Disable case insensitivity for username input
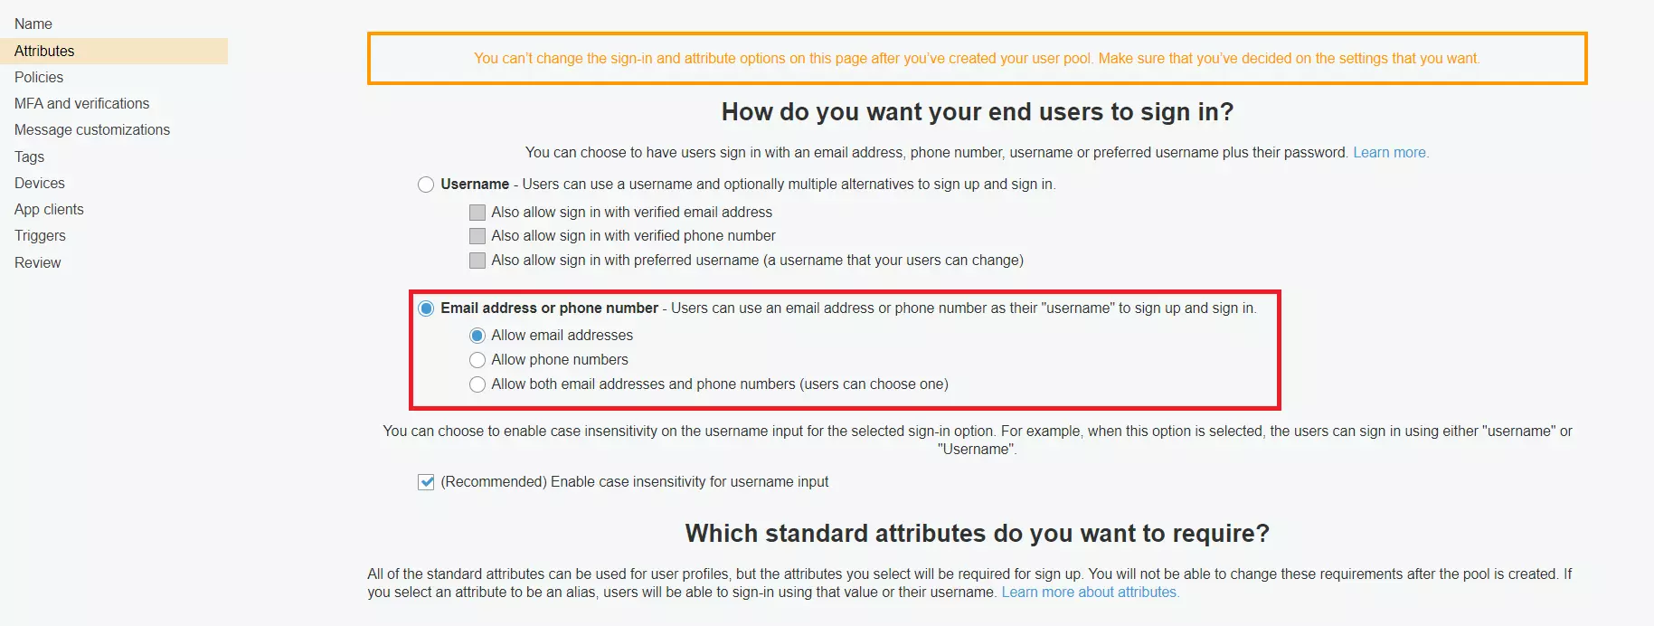This screenshot has height=626, width=1654. click(425, 481)
